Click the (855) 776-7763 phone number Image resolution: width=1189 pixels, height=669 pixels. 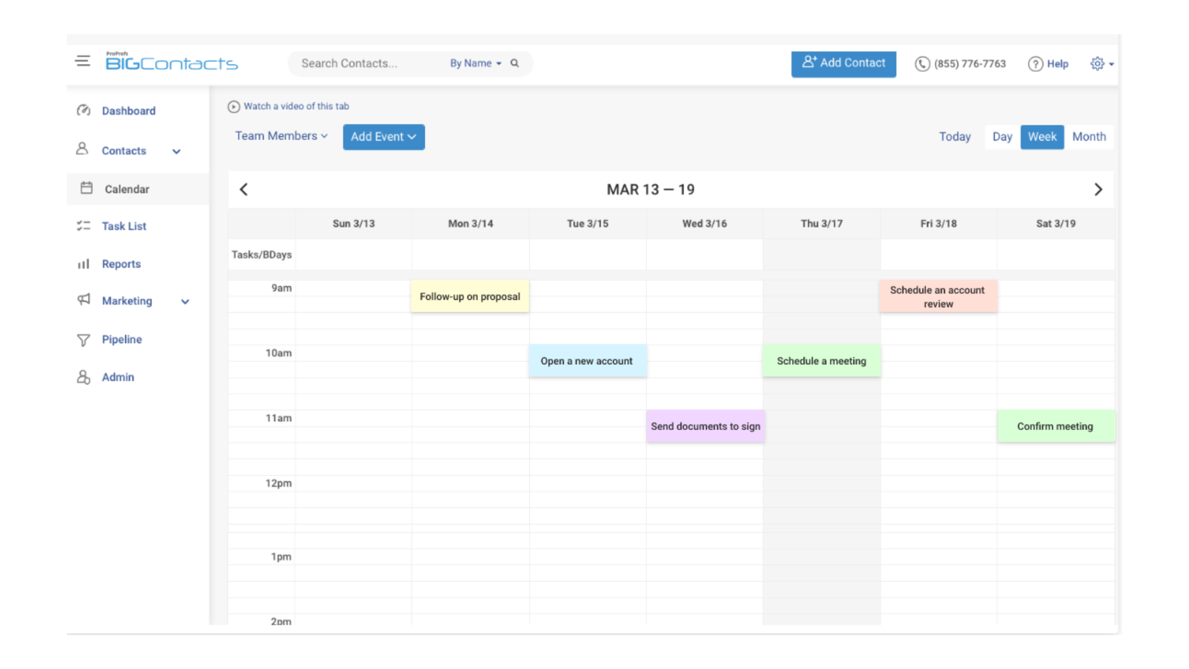[970, 64]
